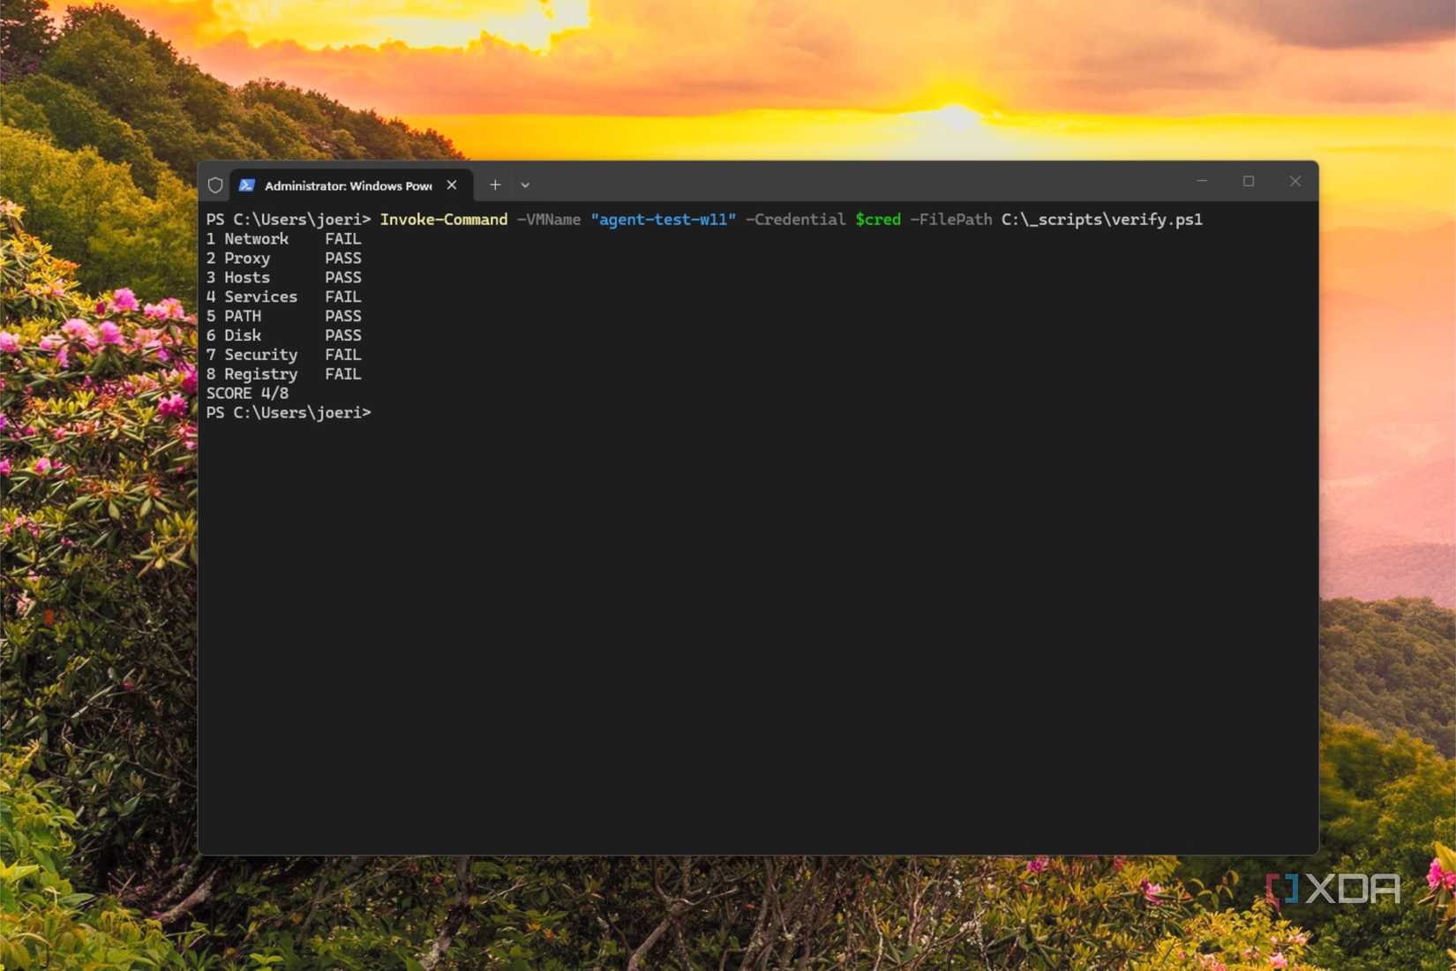Image resolution: width=1456 pixels, height=971 pixels.
Task: Click the Invoke-Command cmdlet text
Action: tap(444, 219)
